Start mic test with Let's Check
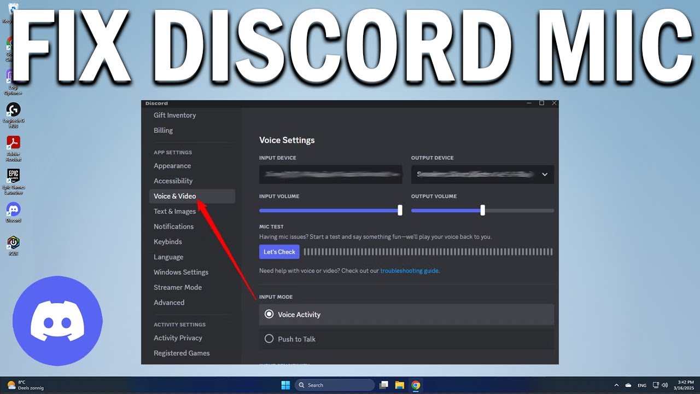This screenshot has width=700, height=394. pyautogui.click(x=279, y=252)
